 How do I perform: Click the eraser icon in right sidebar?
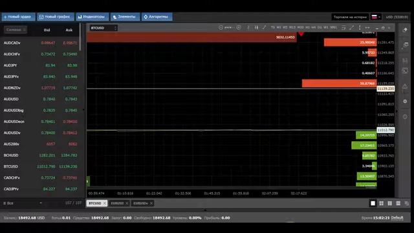[x=405, y=30]
